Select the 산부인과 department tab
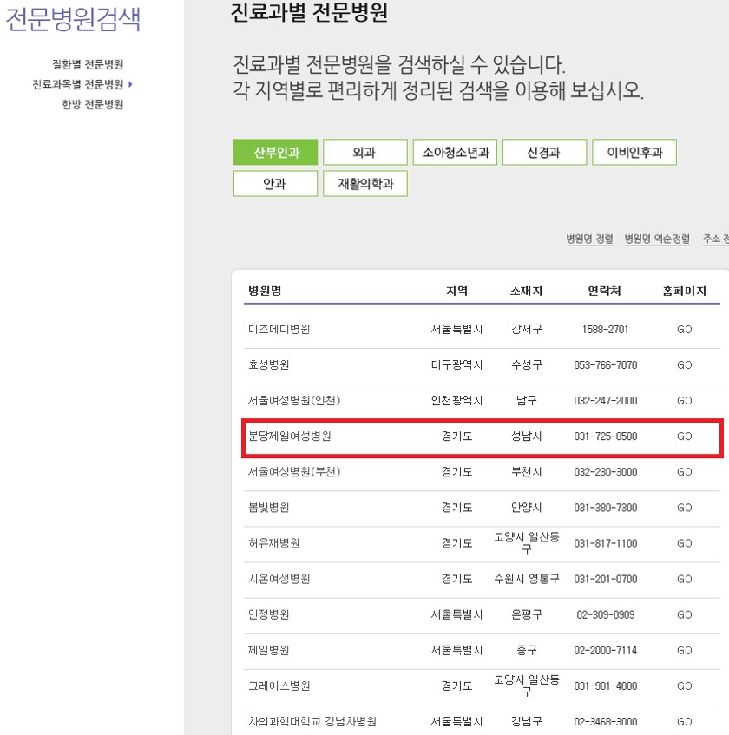The image size is (729, 735). [x=276, y=152]
